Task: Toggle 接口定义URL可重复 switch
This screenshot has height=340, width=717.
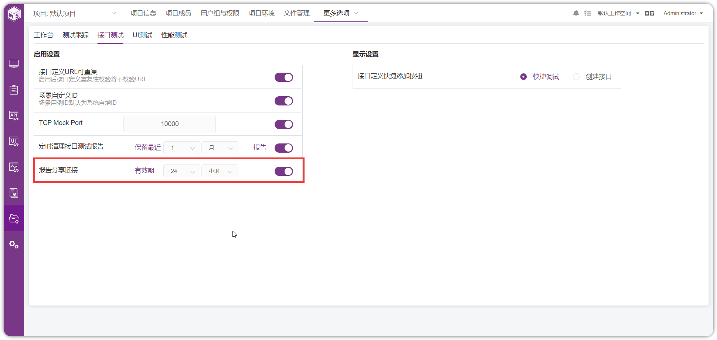Action: pyautogui.click(x=284, y=77)
